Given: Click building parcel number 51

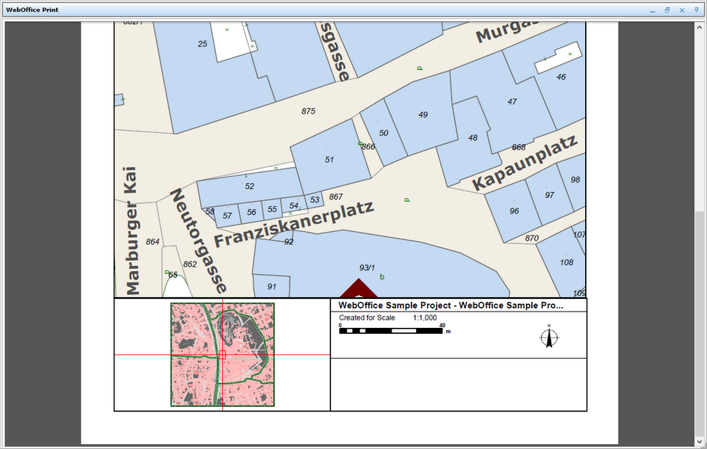Looking at the screenshot, I should (329, 160).
